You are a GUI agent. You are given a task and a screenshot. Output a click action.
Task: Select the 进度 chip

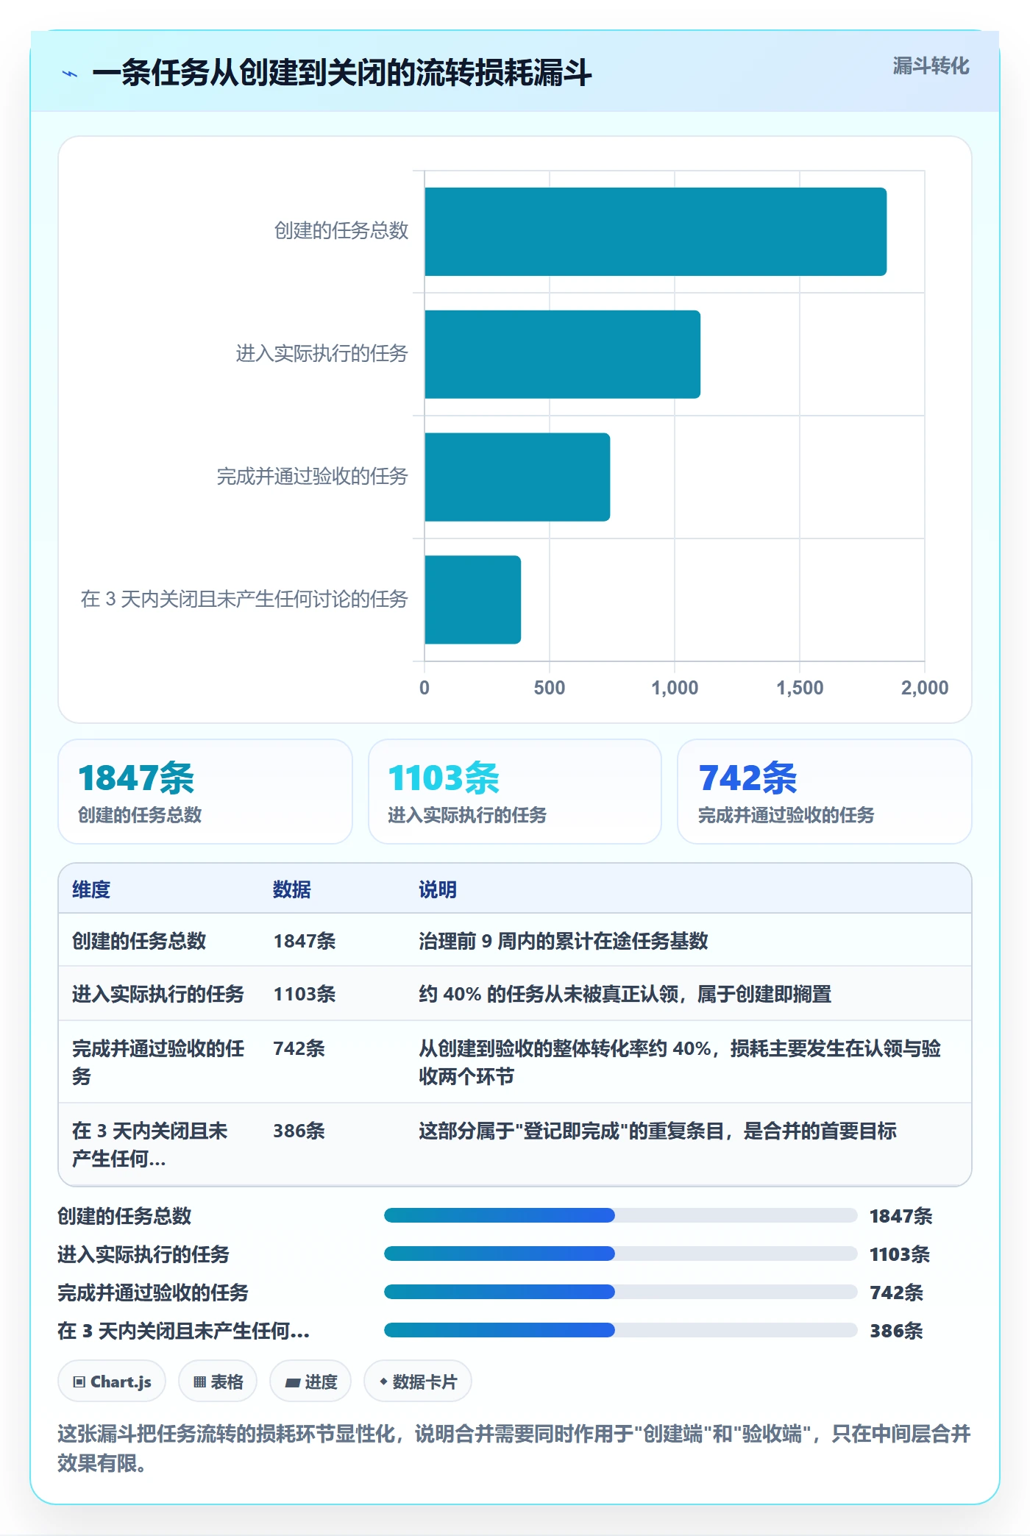(x=310, y=1382)
